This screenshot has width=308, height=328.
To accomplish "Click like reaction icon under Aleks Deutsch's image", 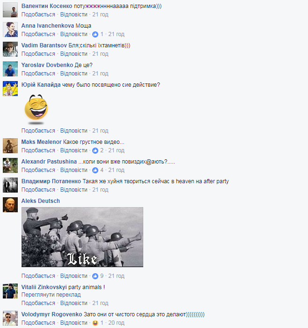I will click(x=95, y=276).
